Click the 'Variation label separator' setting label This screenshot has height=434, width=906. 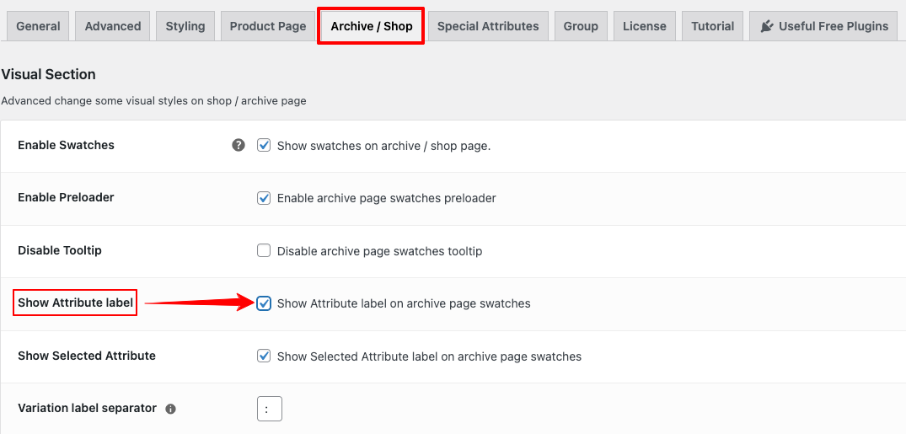point(88,408)
